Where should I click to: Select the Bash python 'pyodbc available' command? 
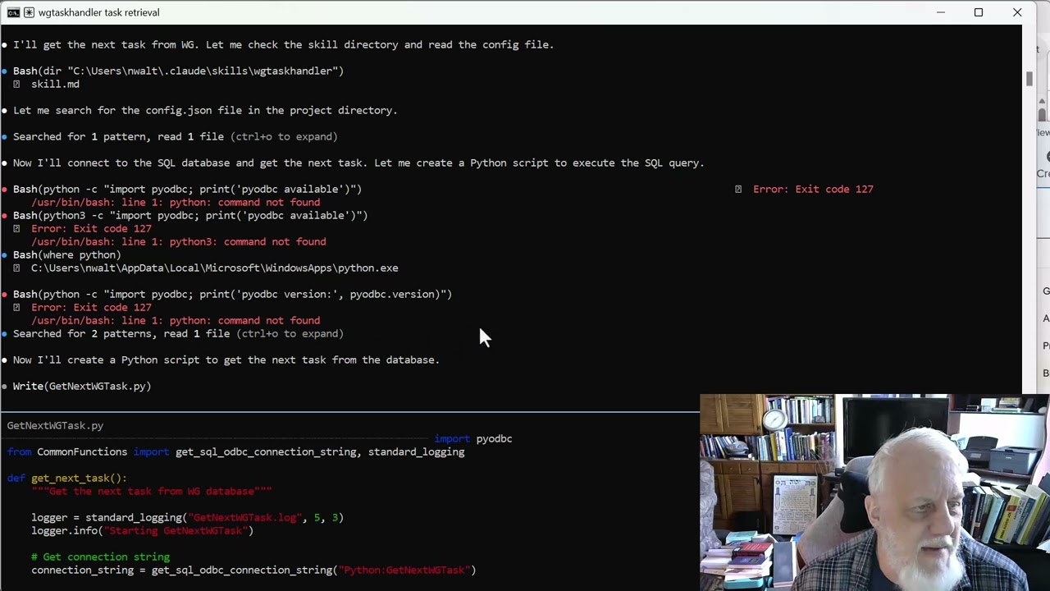point(187,189)
